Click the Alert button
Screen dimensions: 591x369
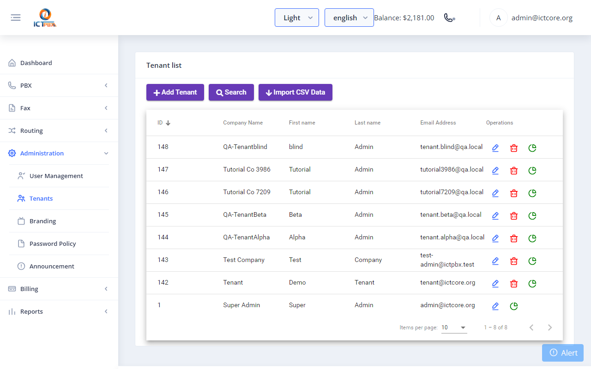point(563,353)
